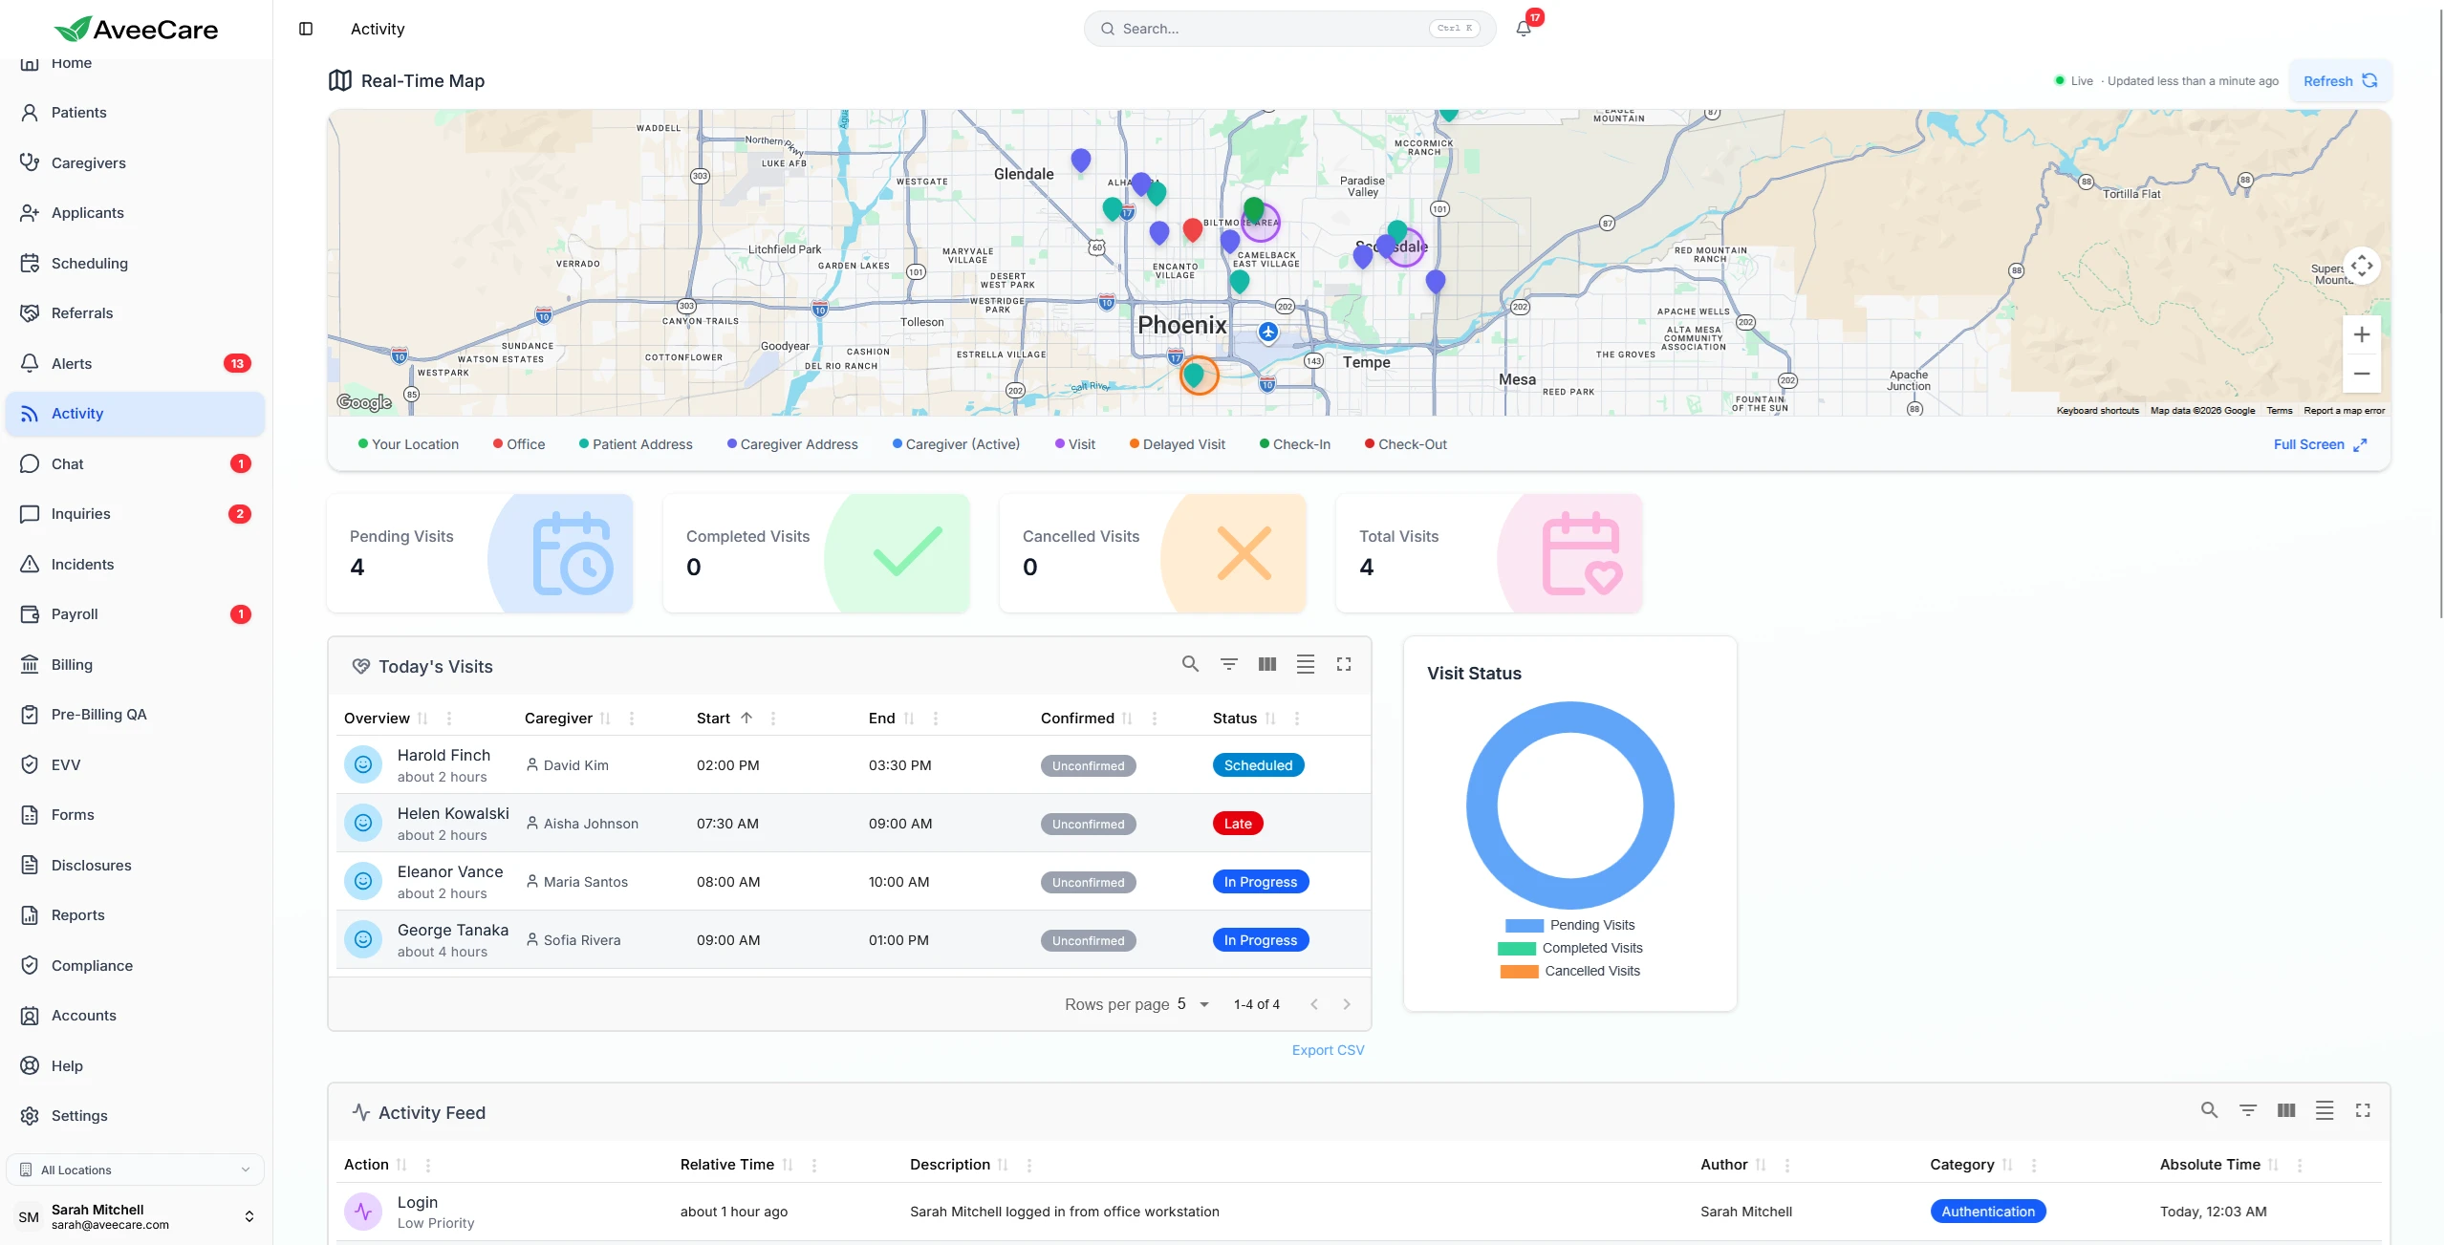Collapse the sidebar with the panel toggle icon
This screenshot has width=2444, height=1245.
pyautogui.click(x=306, y=29)
